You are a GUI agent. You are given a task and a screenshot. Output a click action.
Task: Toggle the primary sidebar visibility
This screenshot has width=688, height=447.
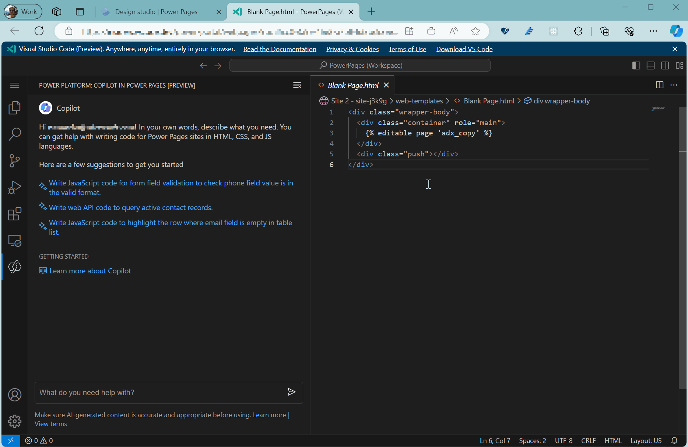click(x=636, y=65)
